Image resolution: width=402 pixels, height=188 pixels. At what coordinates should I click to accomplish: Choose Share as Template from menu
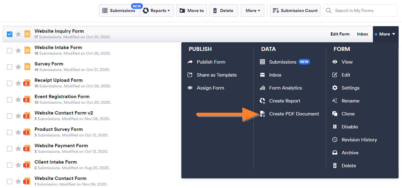[216, 75]
